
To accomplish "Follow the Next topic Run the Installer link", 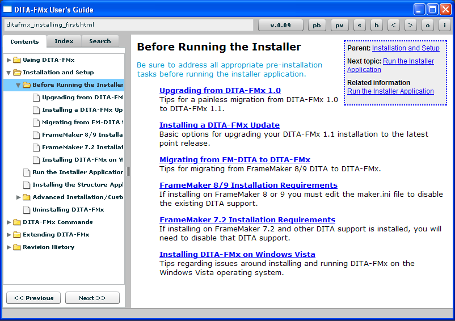I will pos(408,61).
